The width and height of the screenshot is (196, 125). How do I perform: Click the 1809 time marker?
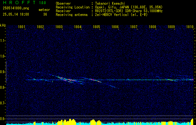click(171, 27)
